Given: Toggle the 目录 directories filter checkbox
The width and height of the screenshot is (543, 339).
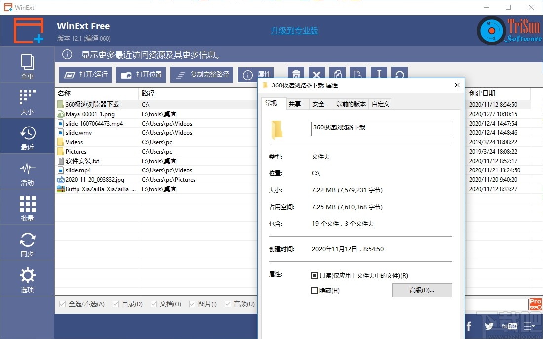Looking at the screenshot, I should click(x=116, y=304).
